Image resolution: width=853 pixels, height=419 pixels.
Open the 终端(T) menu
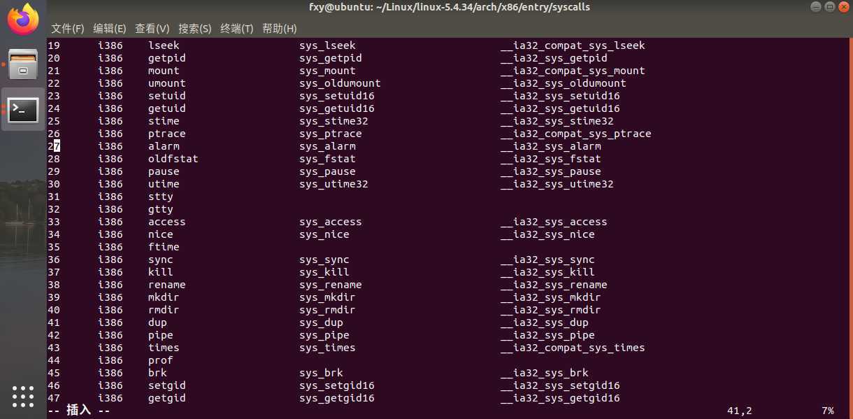(x=237, y=29)
